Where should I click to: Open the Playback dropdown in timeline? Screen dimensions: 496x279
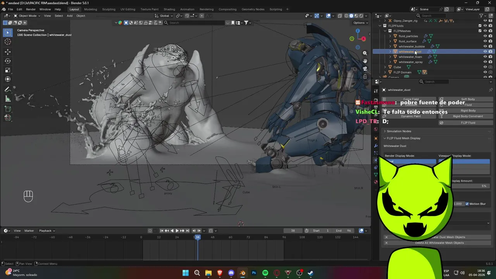[x=47, y=231]
